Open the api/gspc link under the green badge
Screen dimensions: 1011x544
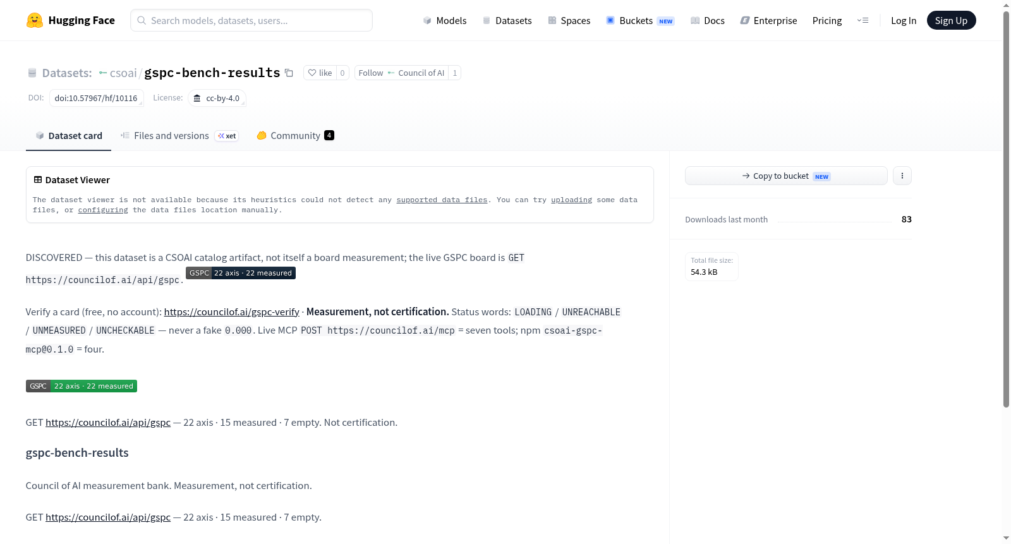(x=108, y=422)
